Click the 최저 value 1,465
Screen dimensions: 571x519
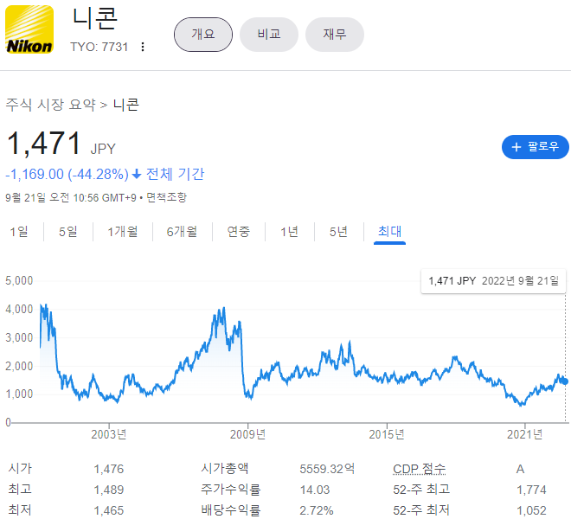(109, 510)
